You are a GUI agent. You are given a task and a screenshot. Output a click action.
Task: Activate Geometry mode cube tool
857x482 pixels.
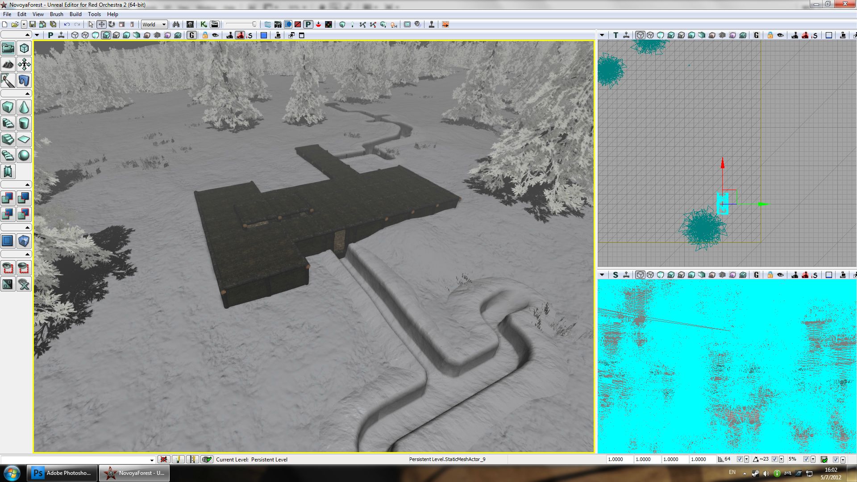point(24,48)
